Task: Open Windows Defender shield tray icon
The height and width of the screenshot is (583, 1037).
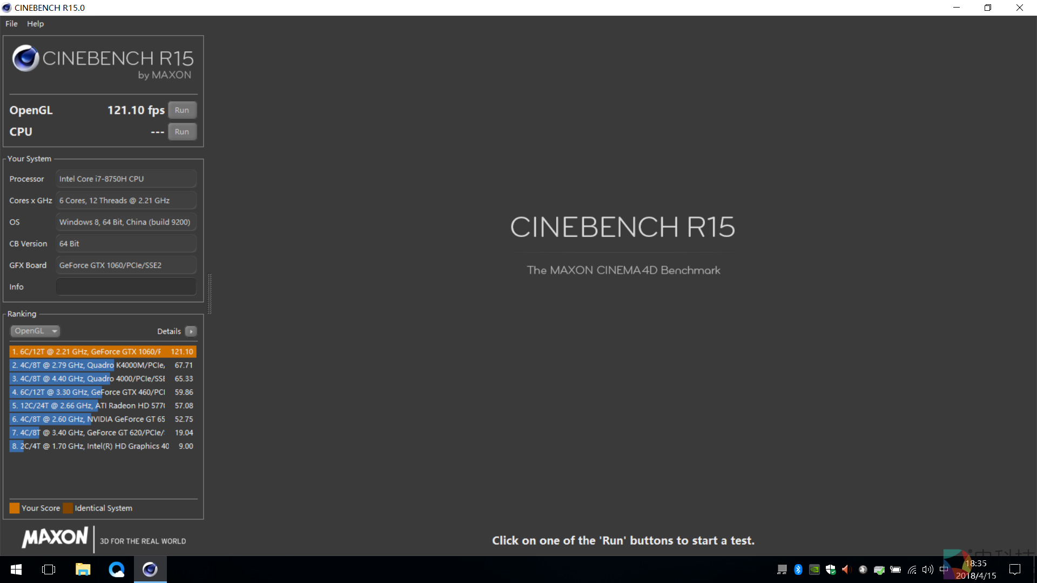Action: point(831,570)
